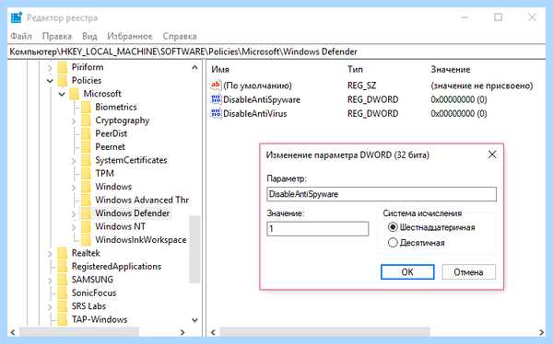The image size is (553, 344).
Task: Click the SystemCertificates folder icon
Action: (86, 160)
